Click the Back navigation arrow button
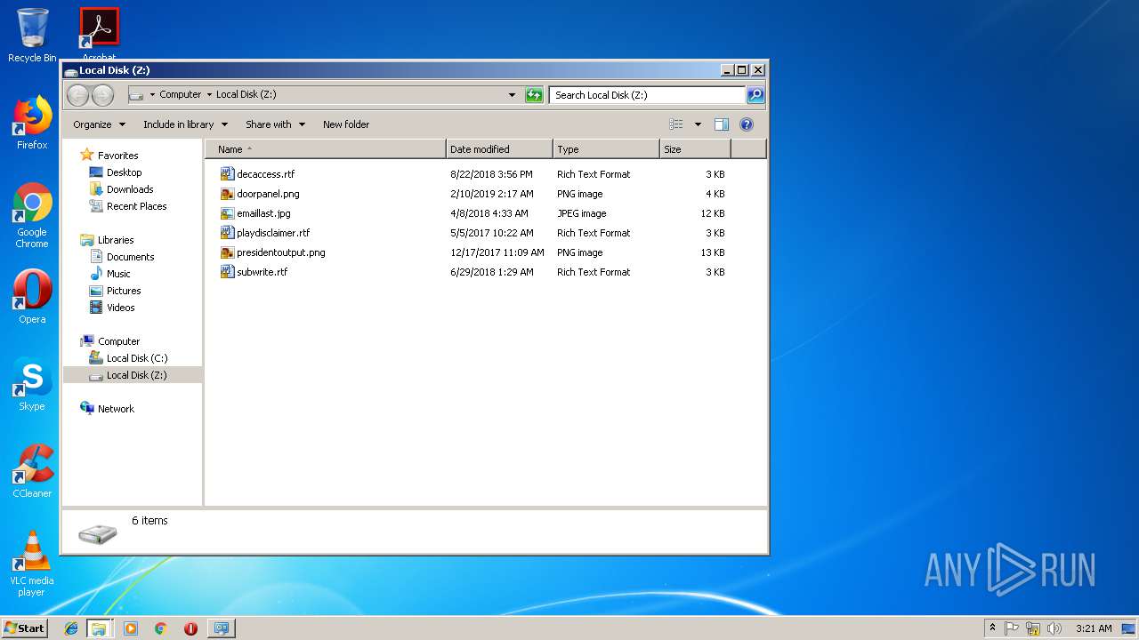This screenshot has height=640, width=1139. [78, 95]
